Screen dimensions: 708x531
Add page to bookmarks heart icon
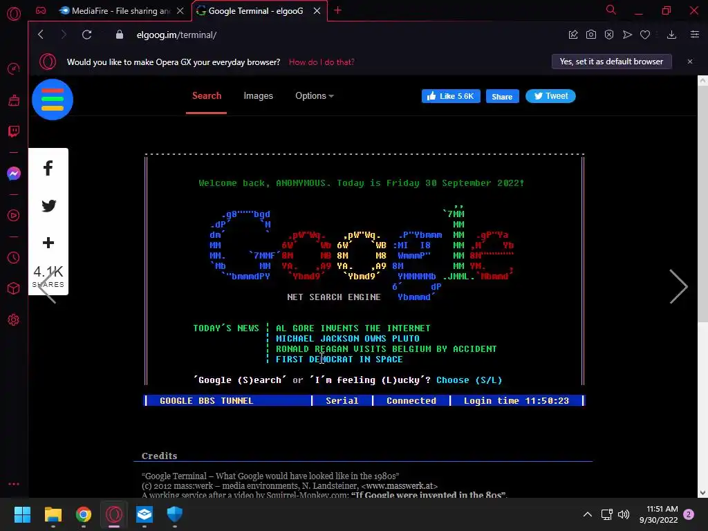[645, 35]
